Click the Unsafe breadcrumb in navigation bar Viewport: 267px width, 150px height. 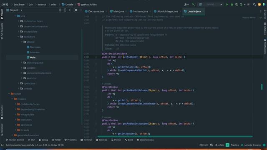click(68, 5)
